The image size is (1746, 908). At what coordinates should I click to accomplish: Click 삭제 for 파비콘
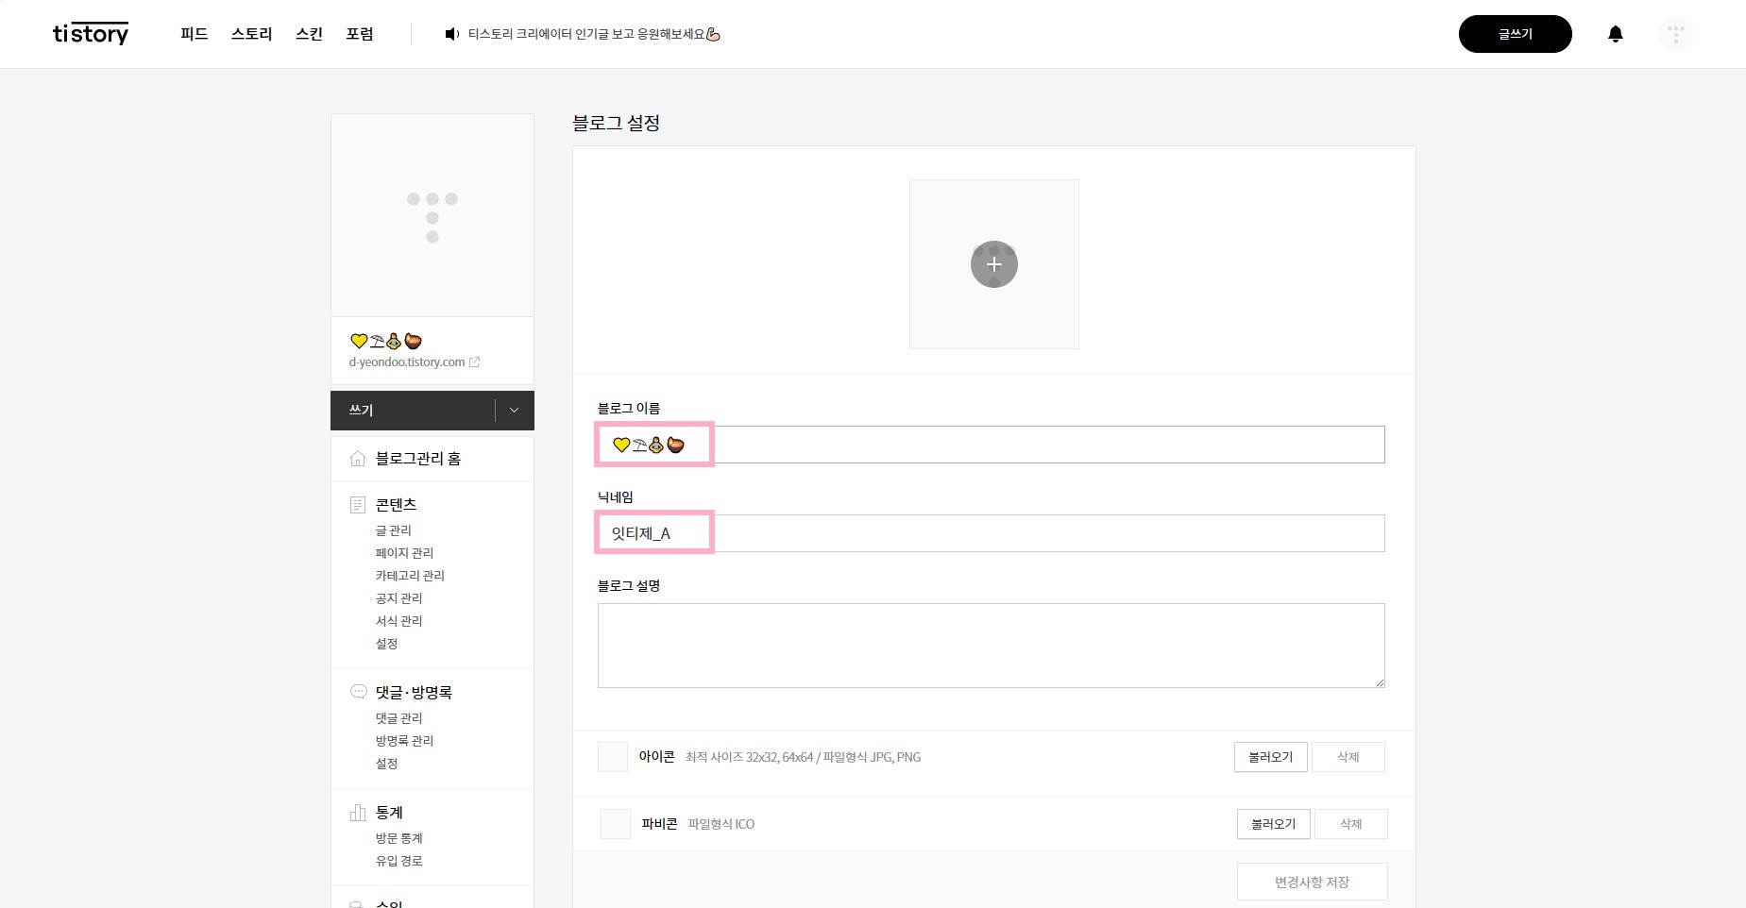pyautogui.click(x=1351, y=824)
